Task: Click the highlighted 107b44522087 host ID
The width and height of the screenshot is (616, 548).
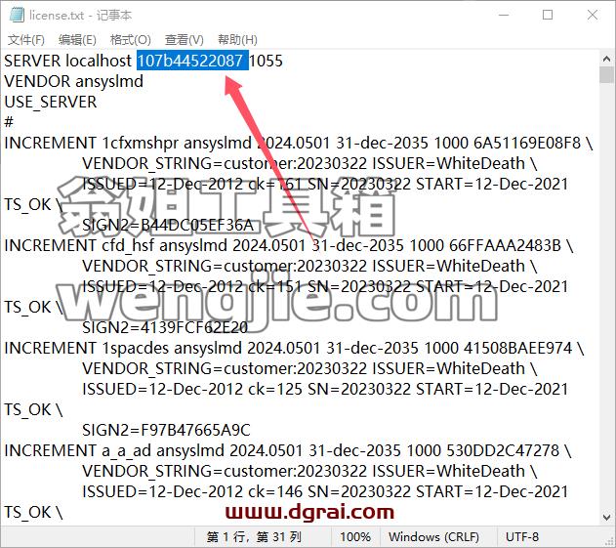Action: pyautogui.click(x=192, y=61)
